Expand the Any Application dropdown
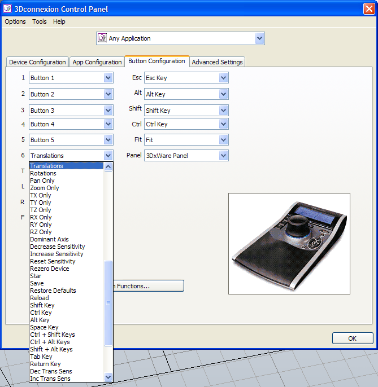378x387 pixels. coord(259,38)
